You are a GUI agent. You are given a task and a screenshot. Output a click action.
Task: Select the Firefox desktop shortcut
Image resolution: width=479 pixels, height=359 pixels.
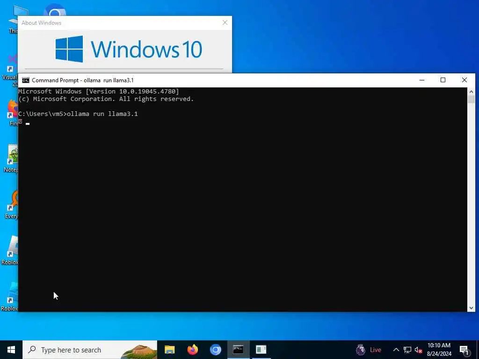(x=13, y=112)
